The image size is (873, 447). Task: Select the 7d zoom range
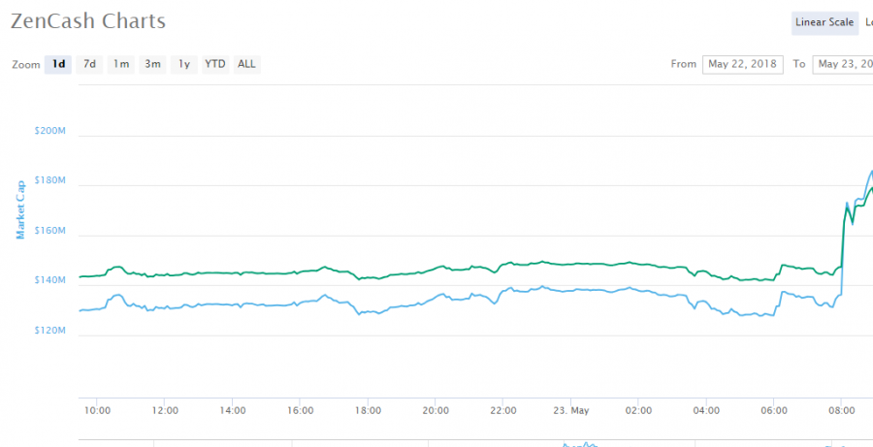click(89, 65)
